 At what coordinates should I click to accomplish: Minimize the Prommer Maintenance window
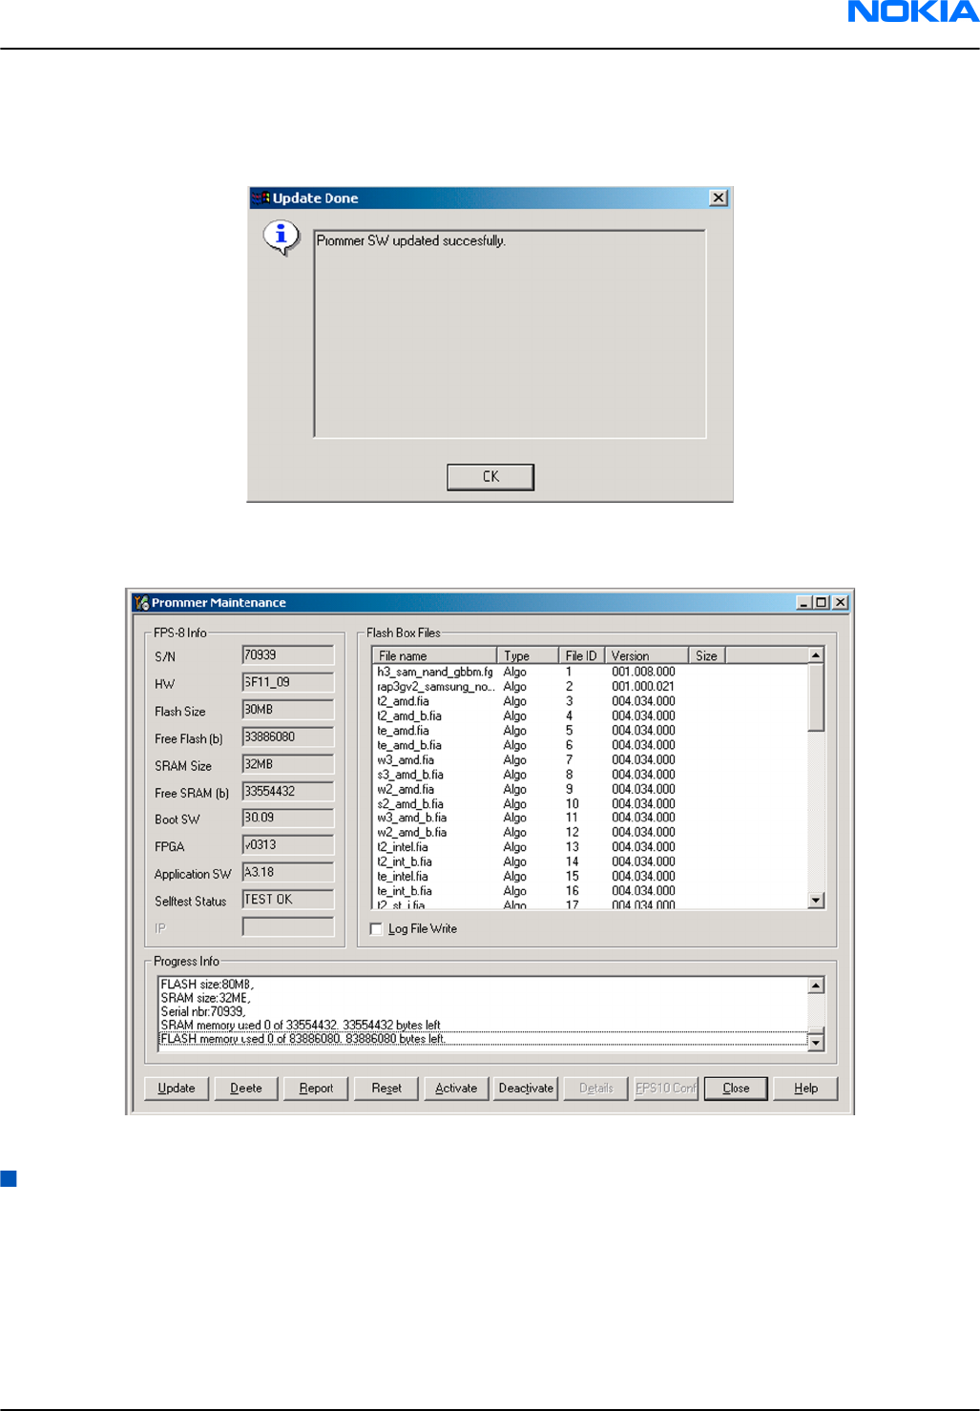coord(803,602)
